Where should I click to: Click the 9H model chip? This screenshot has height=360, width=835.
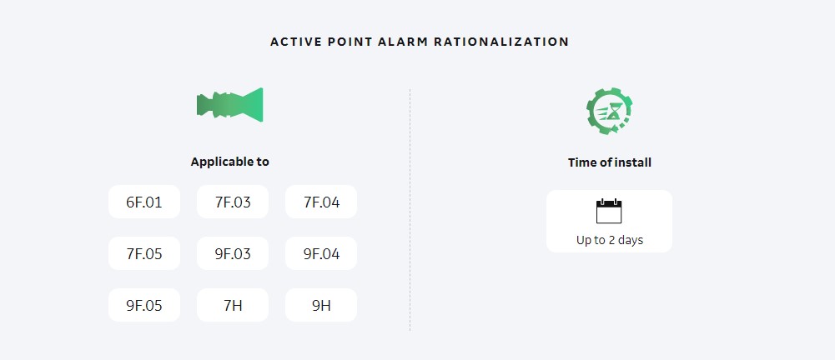320,305
